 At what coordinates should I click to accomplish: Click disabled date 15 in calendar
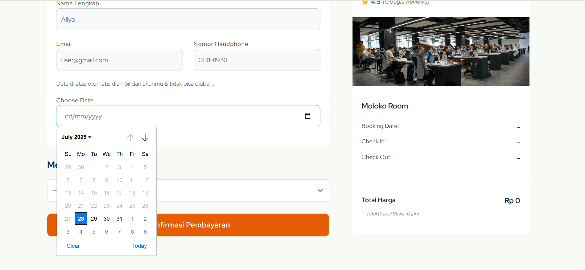(x=94, y=193)
